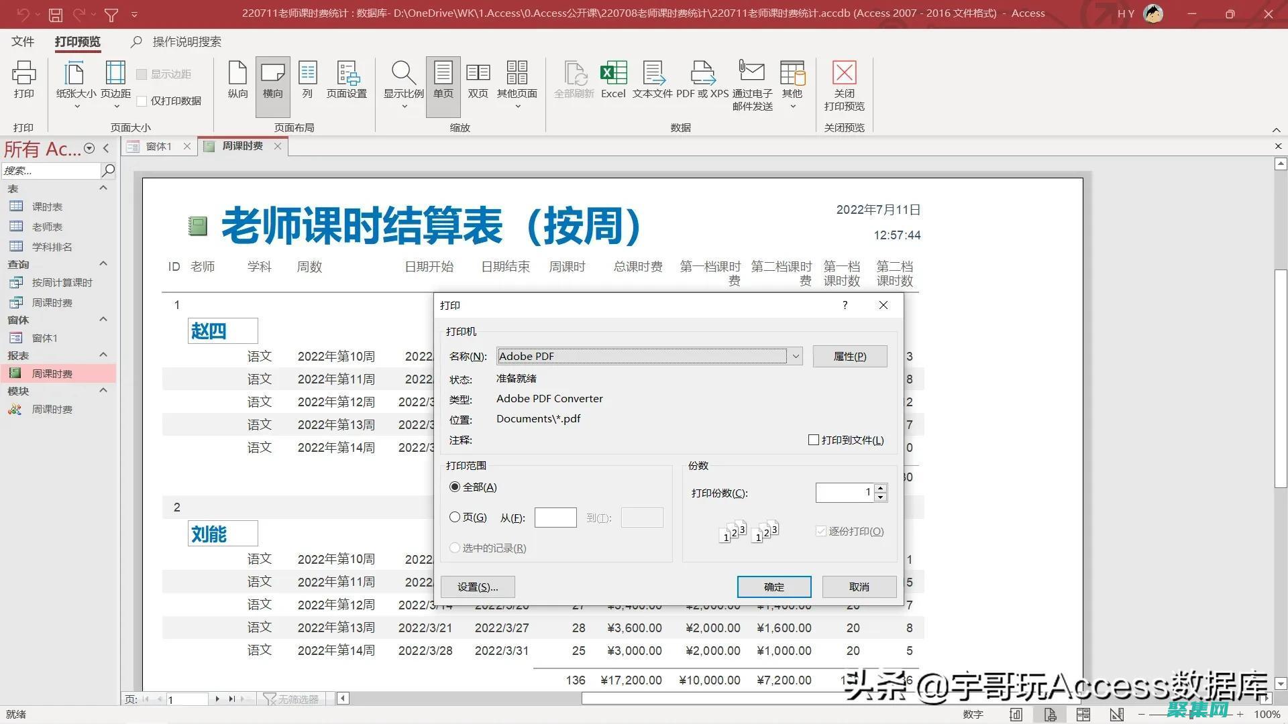Viewport: 1288px width, 724px height.
Task: Click print copies number stepper up
Action: (881, 489)
